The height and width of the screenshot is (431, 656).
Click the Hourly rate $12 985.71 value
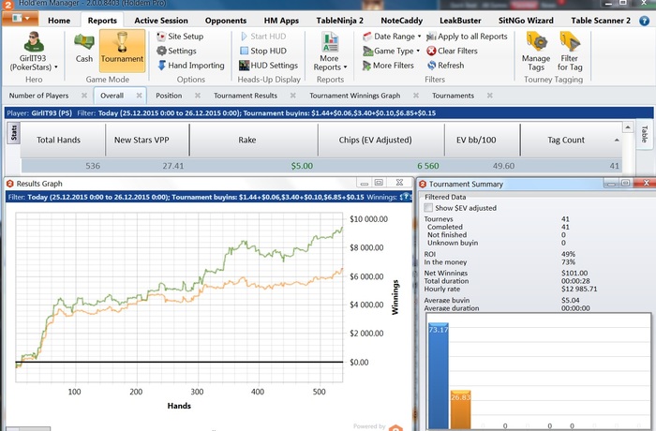pos(579,290)
